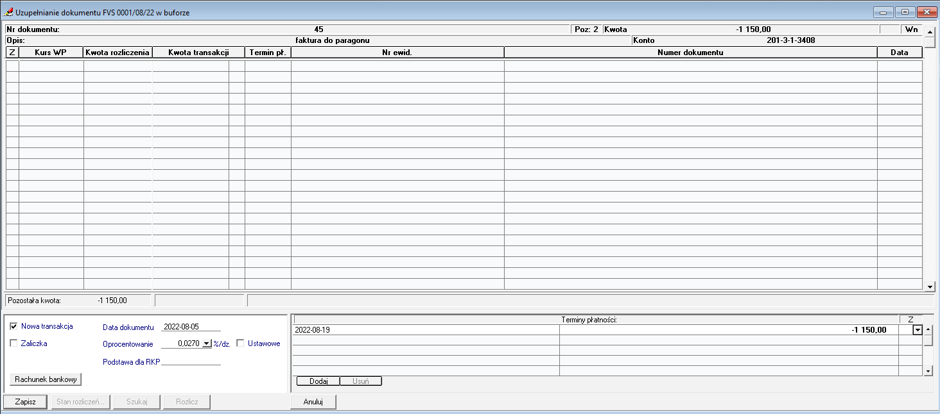Click the Numer dokumentu column header
This screenshot has height=414, width=940.
tap(691, 53)
